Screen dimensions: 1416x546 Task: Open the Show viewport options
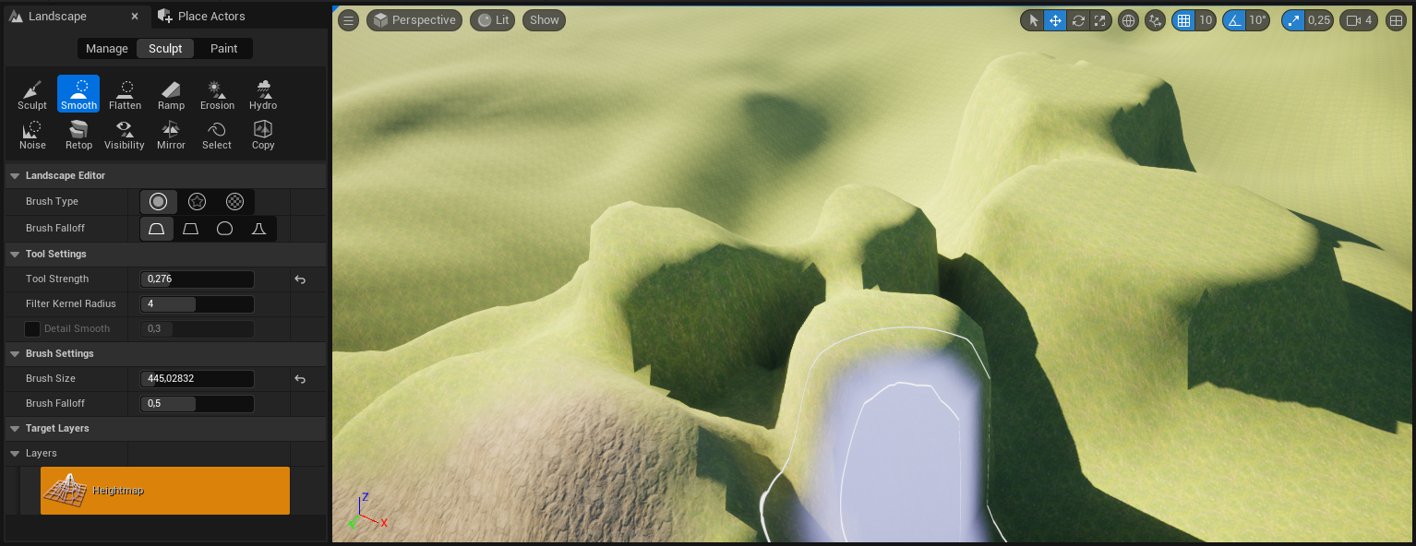pos(544,20)
